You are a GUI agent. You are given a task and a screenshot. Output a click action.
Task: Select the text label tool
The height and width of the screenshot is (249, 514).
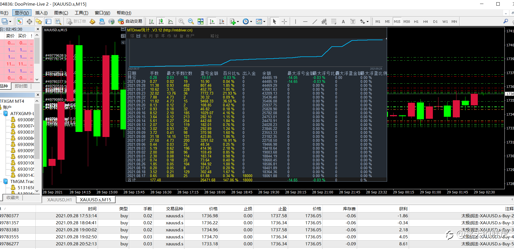point(353,21)
